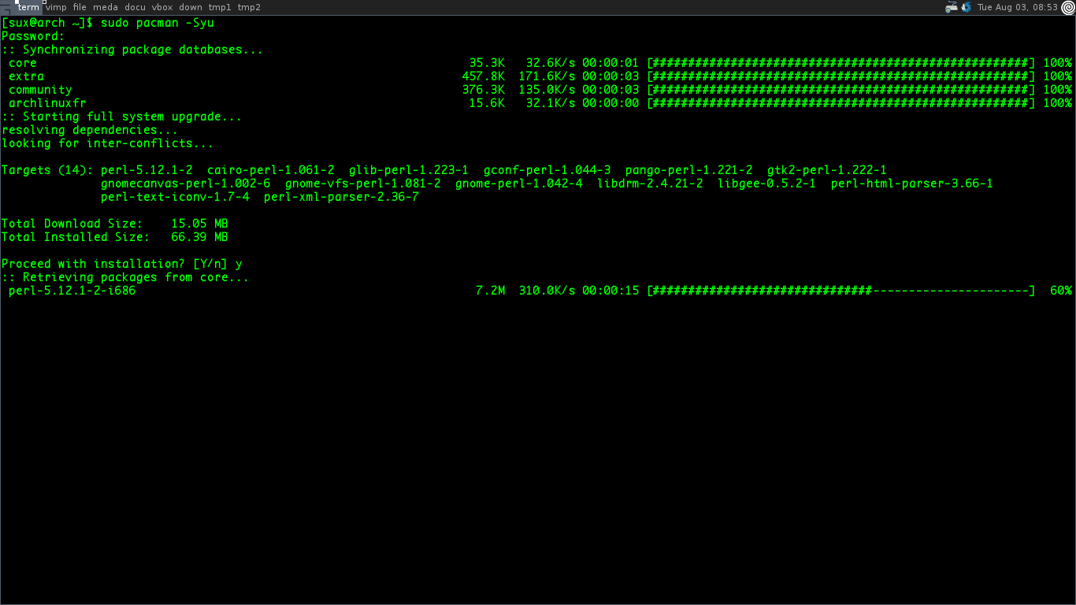Click the '00:00:15' remaining time
This screenshot has width=1076, height=605.
(x=611, y=291)
